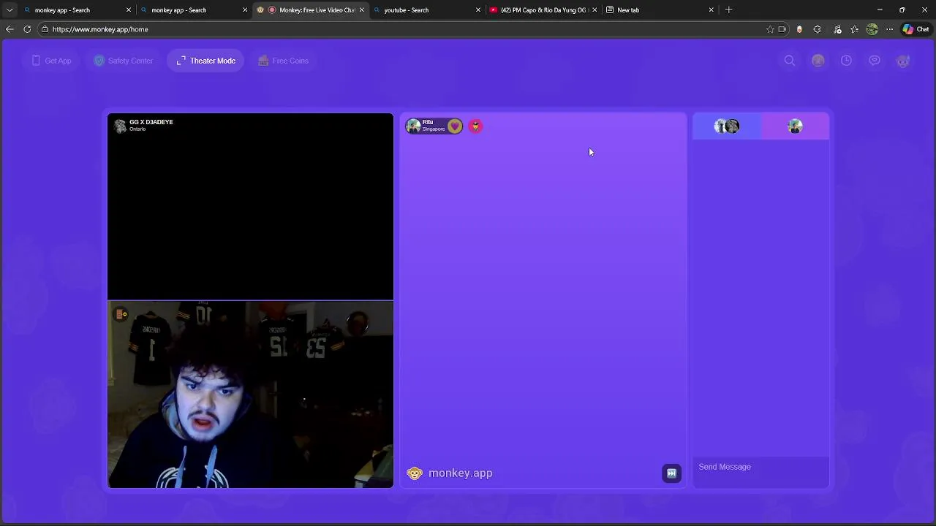
Task: Skip to next match with fast-forward button
Action: tap(671, 473)
